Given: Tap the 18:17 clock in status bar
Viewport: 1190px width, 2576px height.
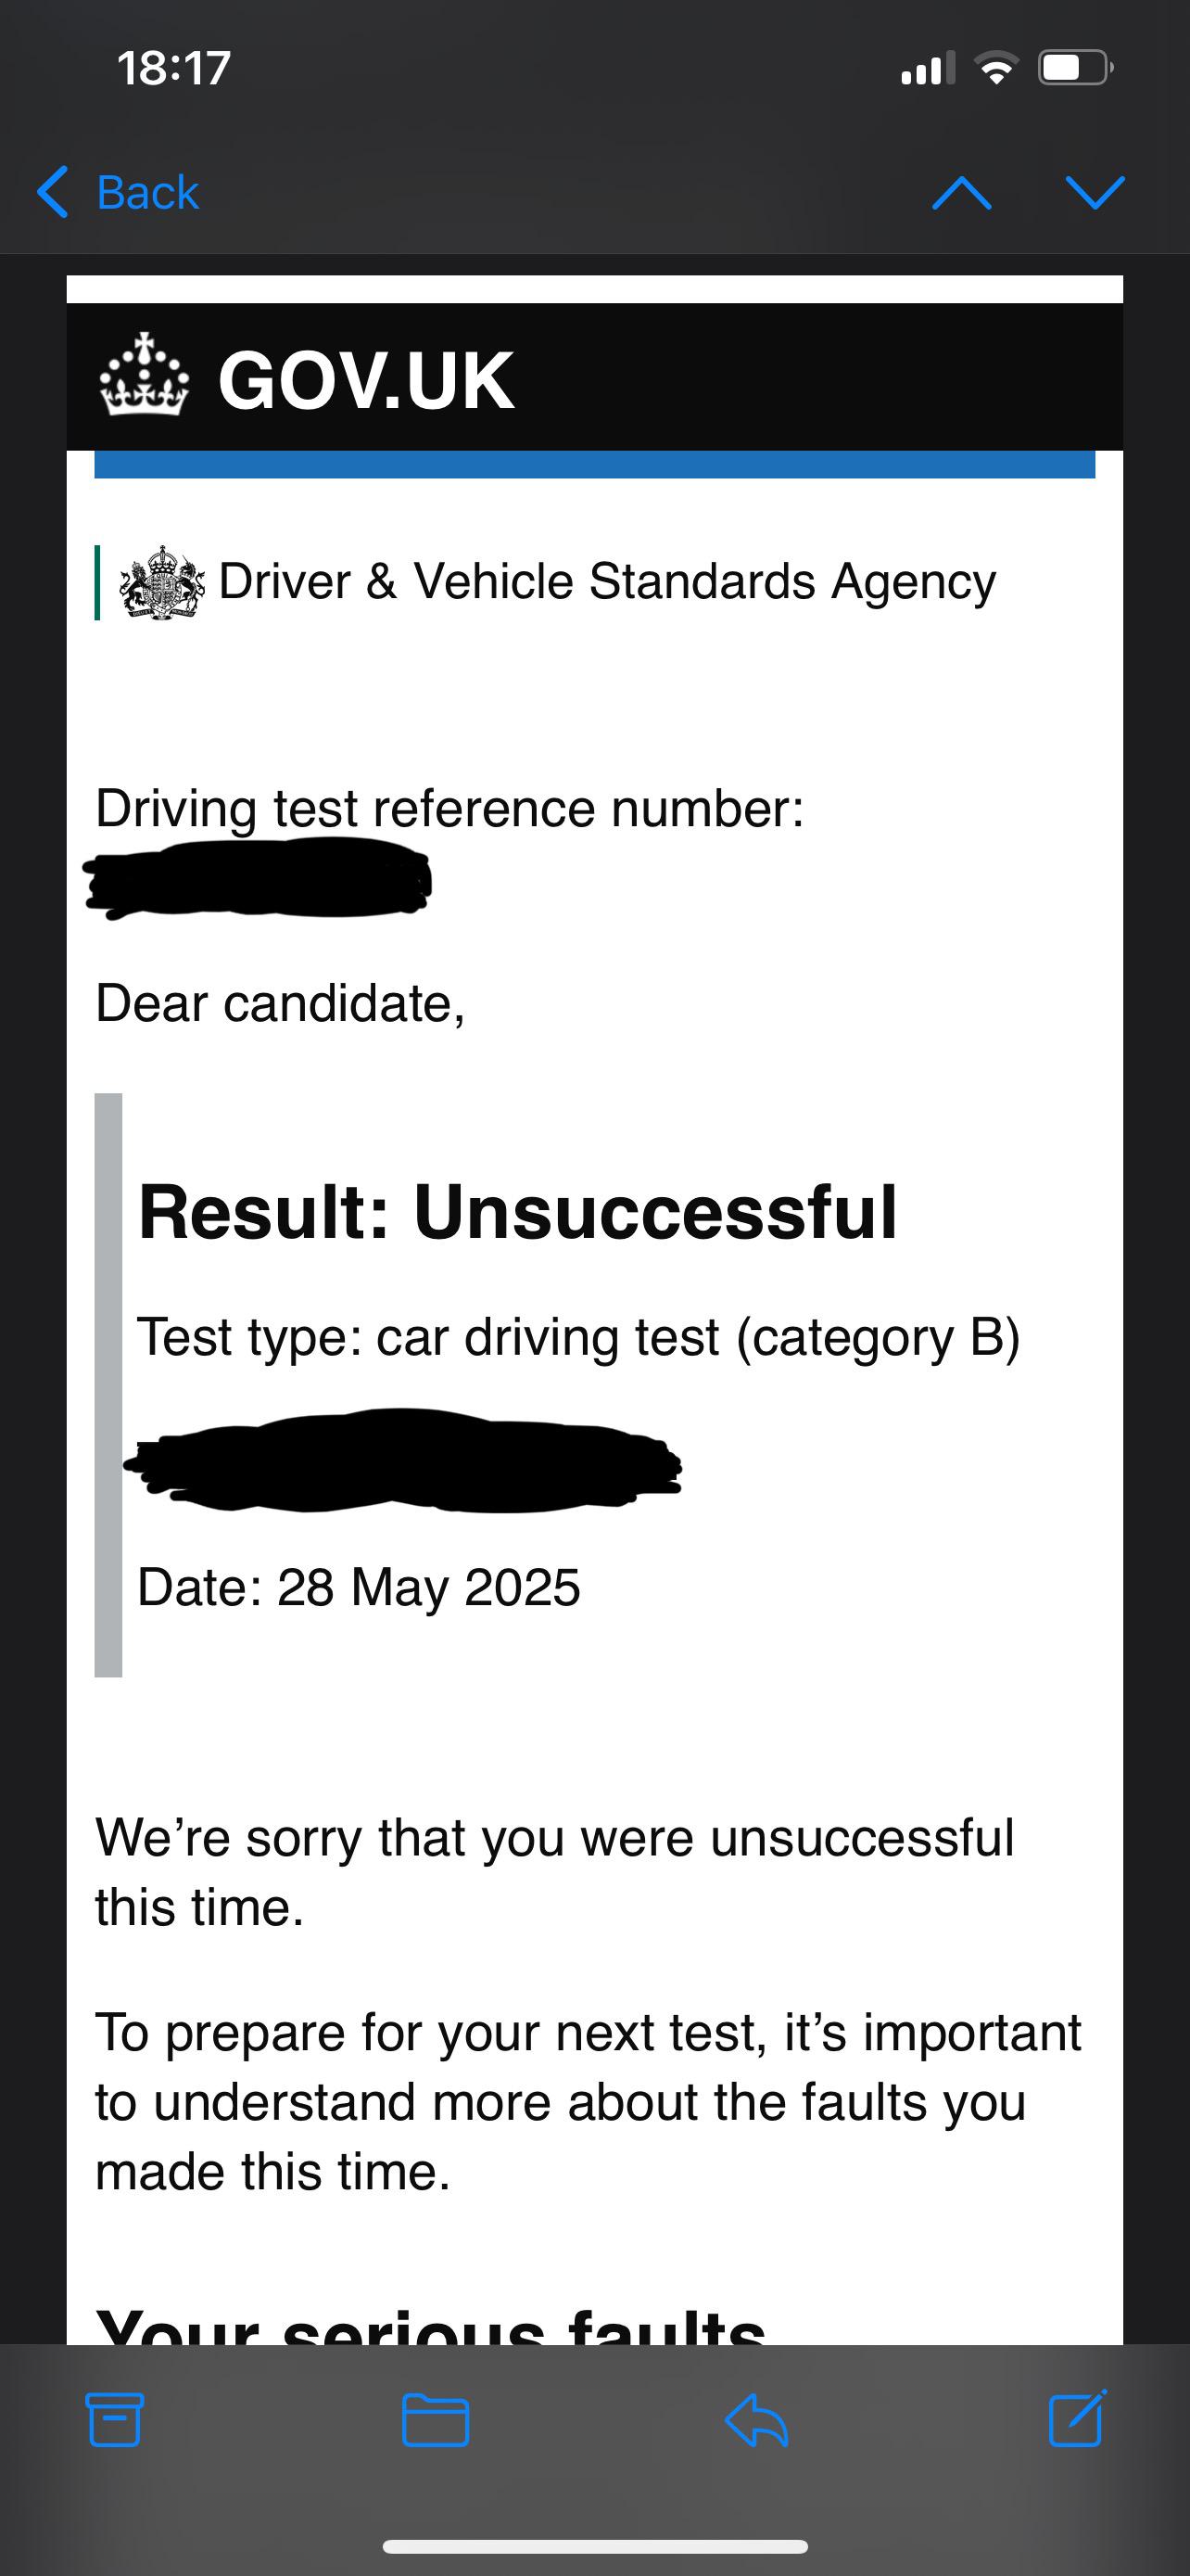Looking at the screenshot, I should 174,68.
